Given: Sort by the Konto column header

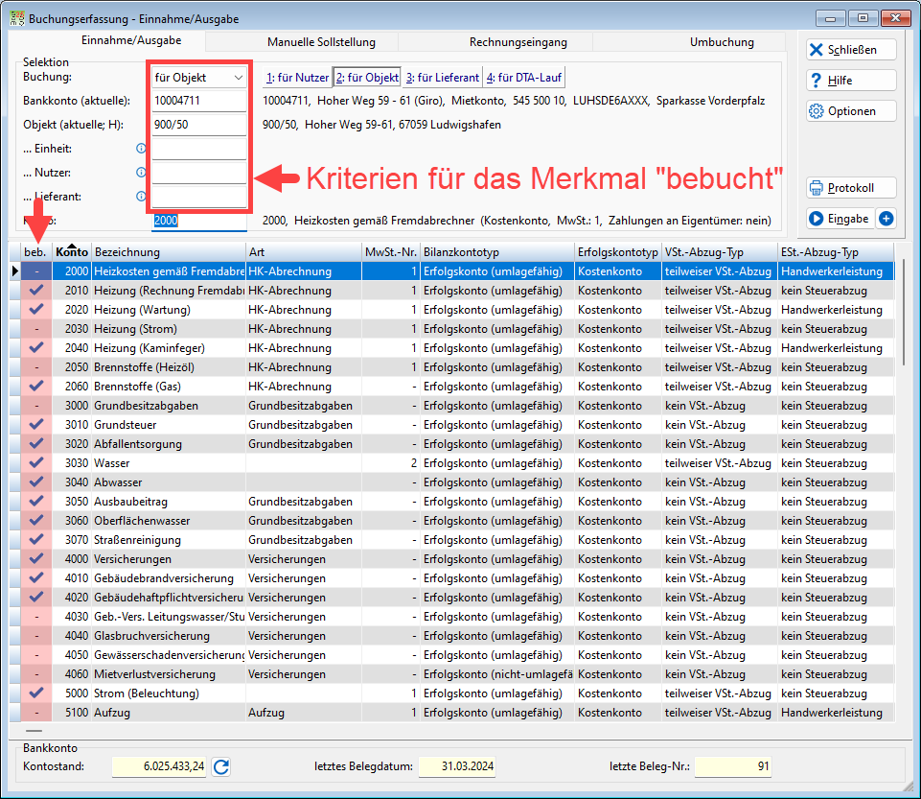Looking at the screenshot, I should click(72, 252).
